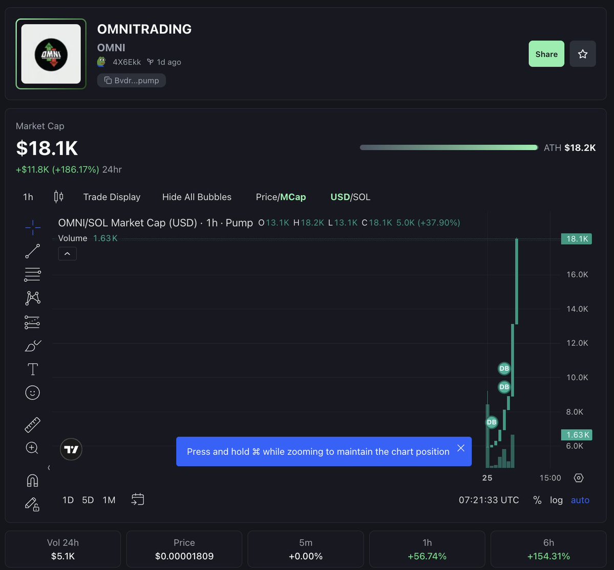Click the OMNI/SOL Market Cap chart title
The image size is (614, 570).
[156, 223]
